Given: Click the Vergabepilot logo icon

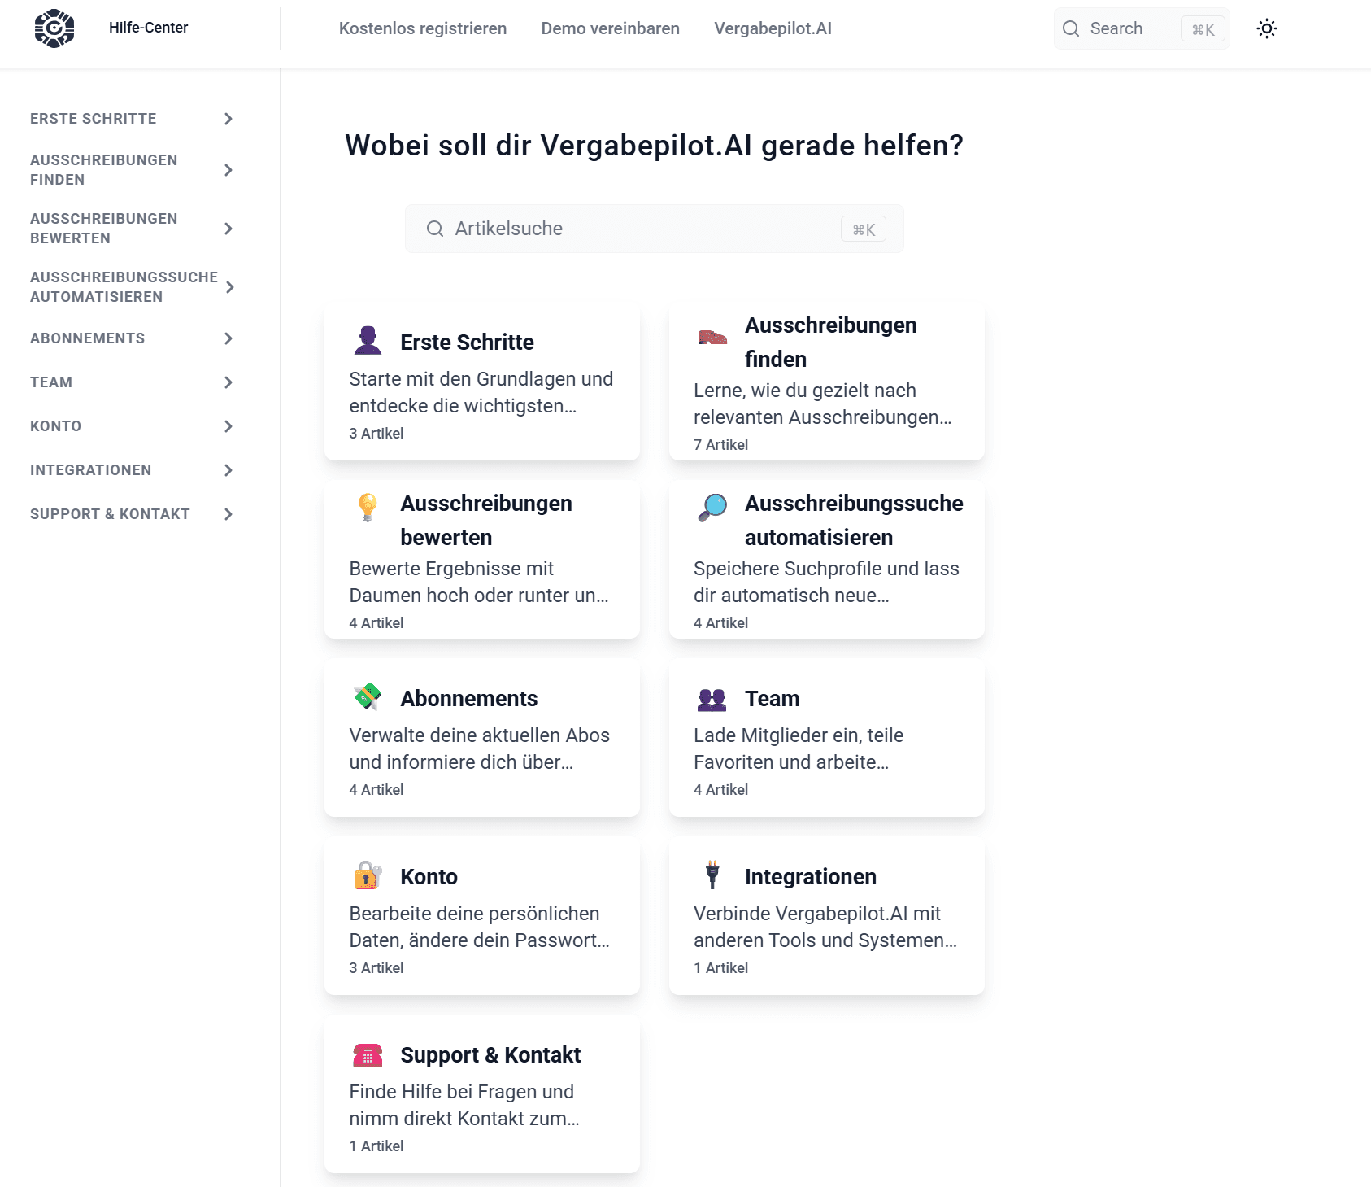Looking at the screenshot, I should coord(54,28).
